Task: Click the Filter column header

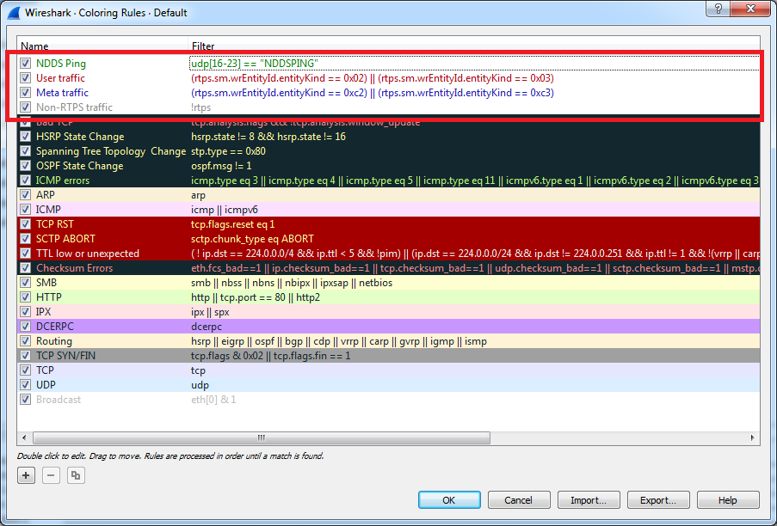Action: 203,46
